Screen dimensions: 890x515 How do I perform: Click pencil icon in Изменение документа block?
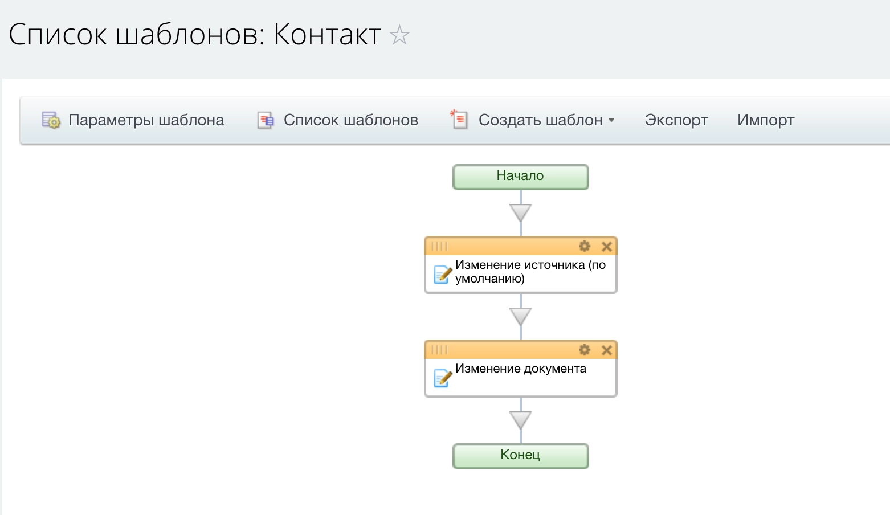[443, 378]
